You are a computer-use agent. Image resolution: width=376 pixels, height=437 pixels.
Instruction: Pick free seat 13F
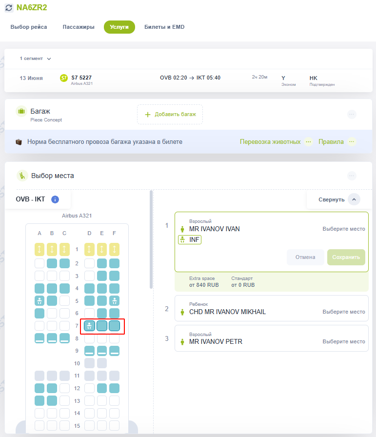pyautogui.click(x=114, y=400)
